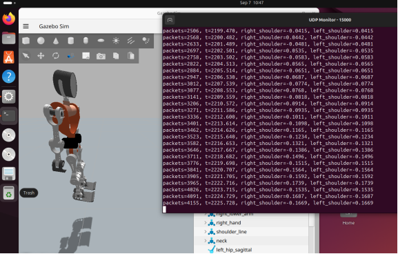The width and height of the screenshot is (398, 254).
Task: Click the copy entity icon
Action: point(116,56)
